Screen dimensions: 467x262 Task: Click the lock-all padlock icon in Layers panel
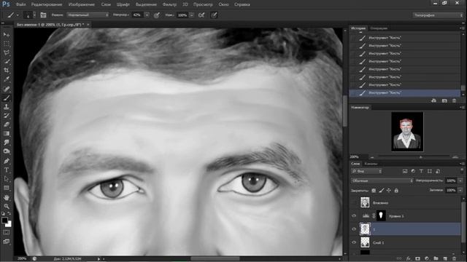click(396, 191)
